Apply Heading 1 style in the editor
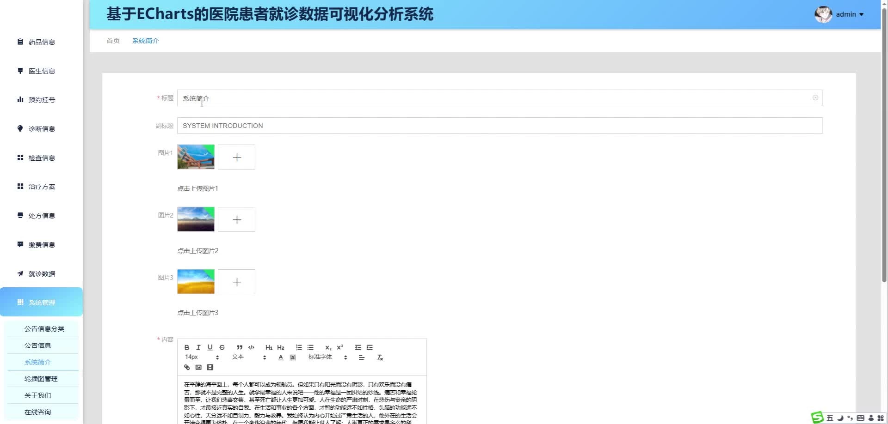Screen dimensions: 888x424 tap(269, 347)
